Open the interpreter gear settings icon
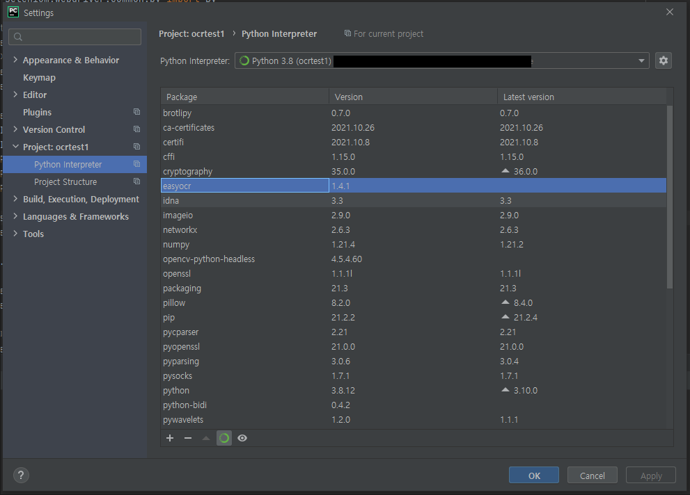The width and height of the screenshot is (690, 495). (x=663, y=60)
